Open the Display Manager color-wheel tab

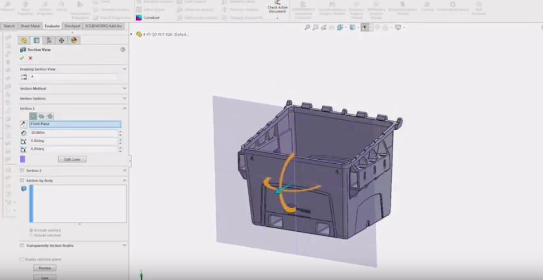point(74,40)
